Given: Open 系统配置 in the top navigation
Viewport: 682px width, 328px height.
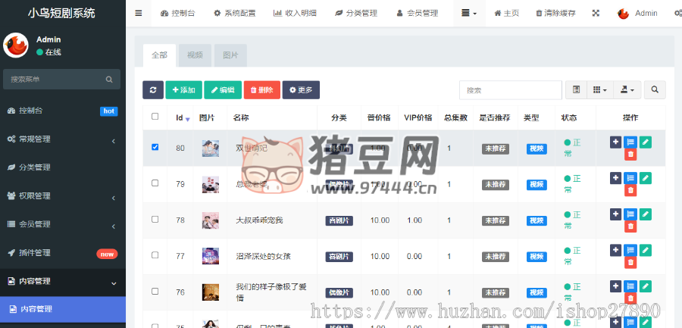Looking at the screenshot, I should [x=234, y=14].
